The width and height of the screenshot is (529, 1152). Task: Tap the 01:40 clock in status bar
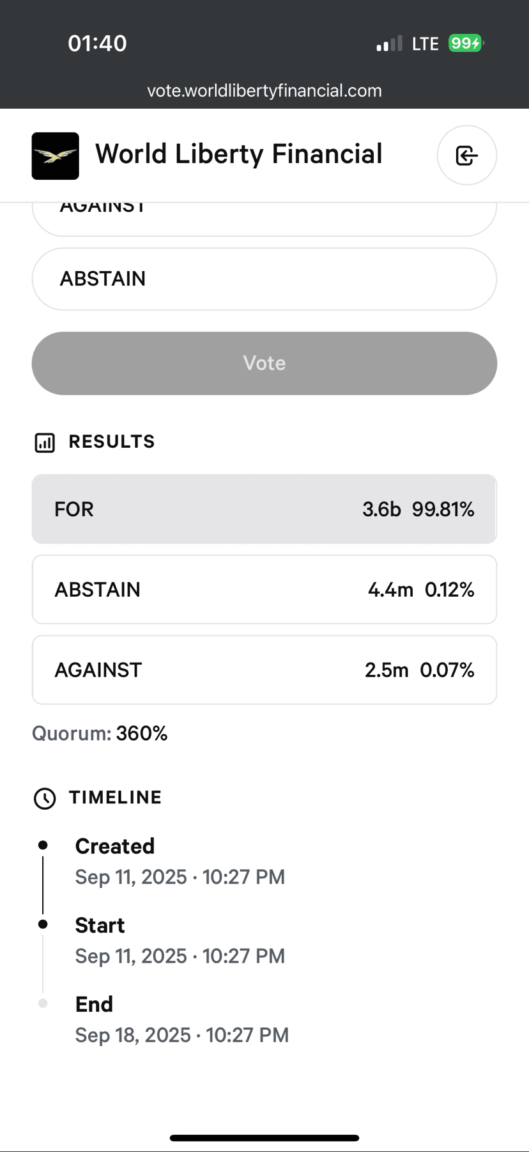tap(97, 43)
